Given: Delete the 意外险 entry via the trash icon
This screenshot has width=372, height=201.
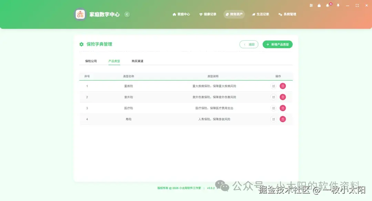Looking at the screenshot, I should [x=282, y=97].
